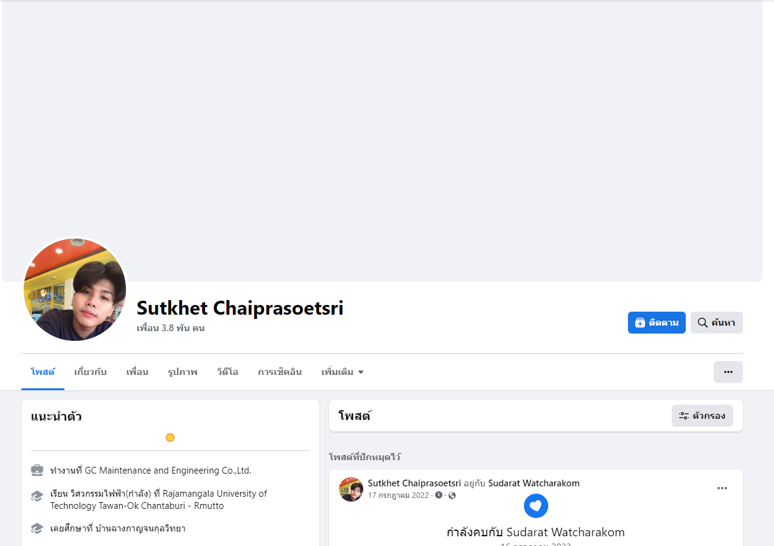Click the blue heart relationship icon
The width and height of the screenshot is (774, 546).
tap(535, 506)
